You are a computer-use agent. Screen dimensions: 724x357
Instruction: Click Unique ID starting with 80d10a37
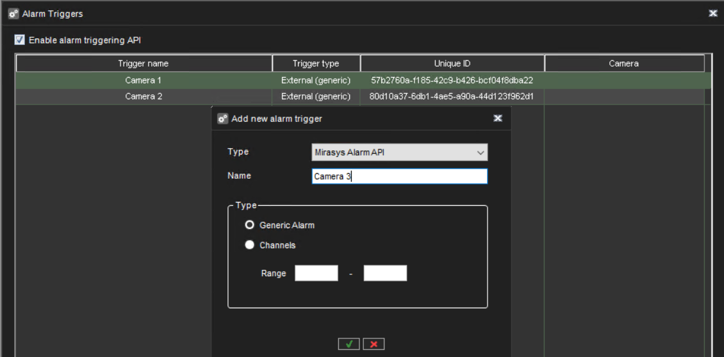[x=452, y=97]
